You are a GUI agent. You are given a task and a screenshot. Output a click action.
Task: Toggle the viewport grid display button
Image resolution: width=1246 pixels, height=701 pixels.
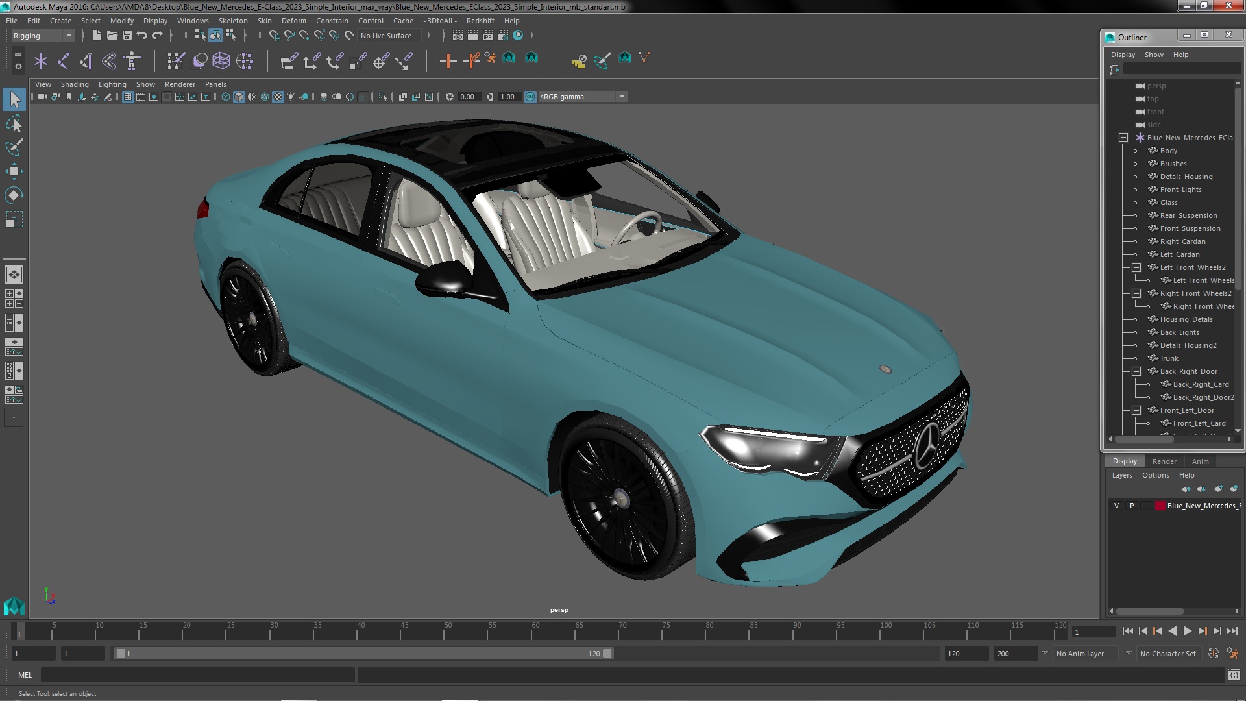(128, 97)
